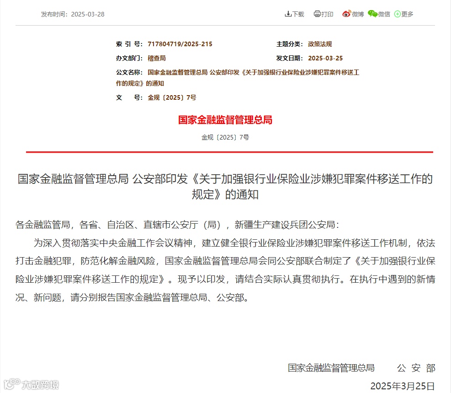451x393 pixels.
Task: Click the 微博 share label
Action: coord(358,14)
